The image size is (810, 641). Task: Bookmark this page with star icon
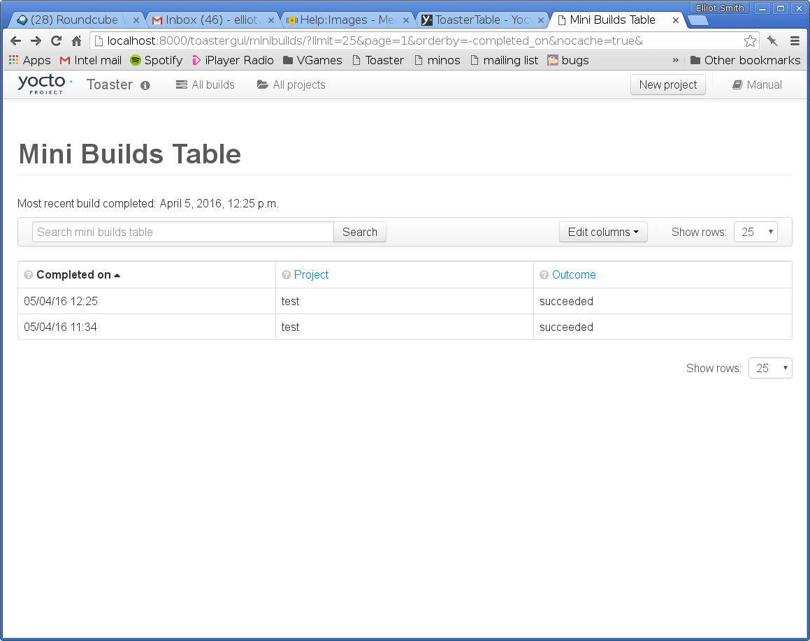[x=750, y=41]
